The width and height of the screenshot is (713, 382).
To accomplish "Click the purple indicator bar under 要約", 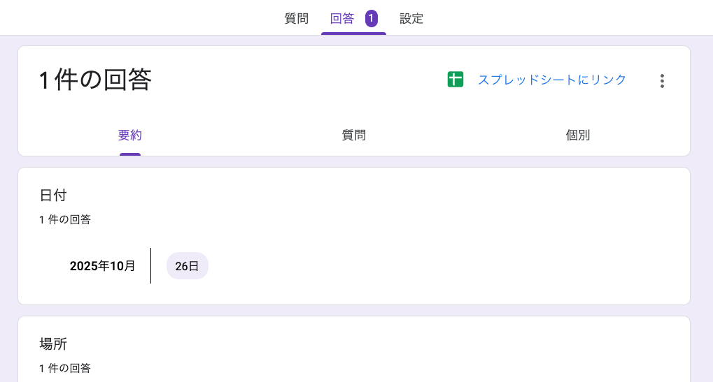I will (x=130, y=154).
